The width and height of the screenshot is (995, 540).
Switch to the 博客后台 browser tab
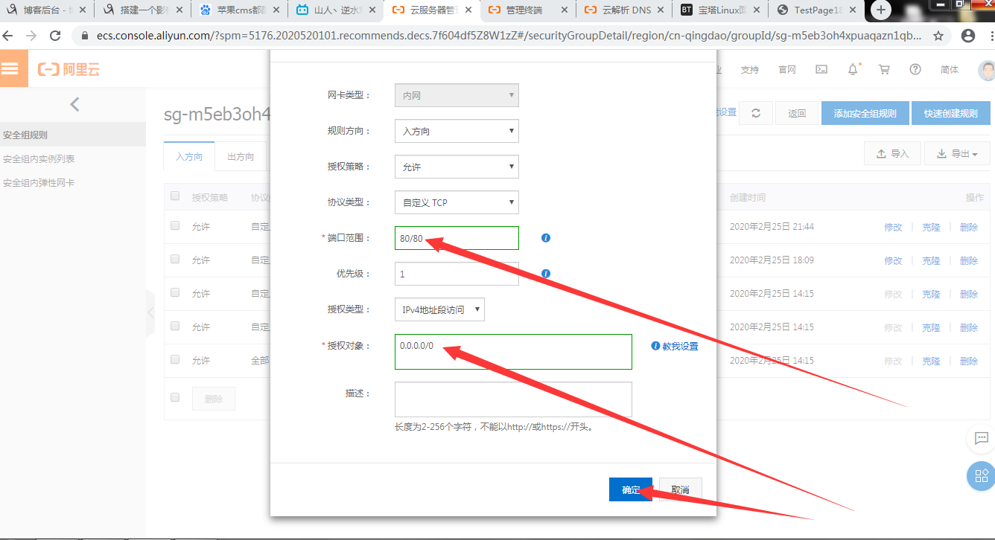click(48, 10)
